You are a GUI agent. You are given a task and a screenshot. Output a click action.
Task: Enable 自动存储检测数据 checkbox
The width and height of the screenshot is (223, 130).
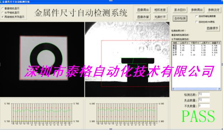197,16
